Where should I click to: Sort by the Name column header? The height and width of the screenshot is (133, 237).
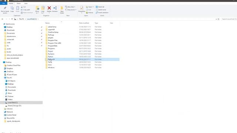[47, 23]
